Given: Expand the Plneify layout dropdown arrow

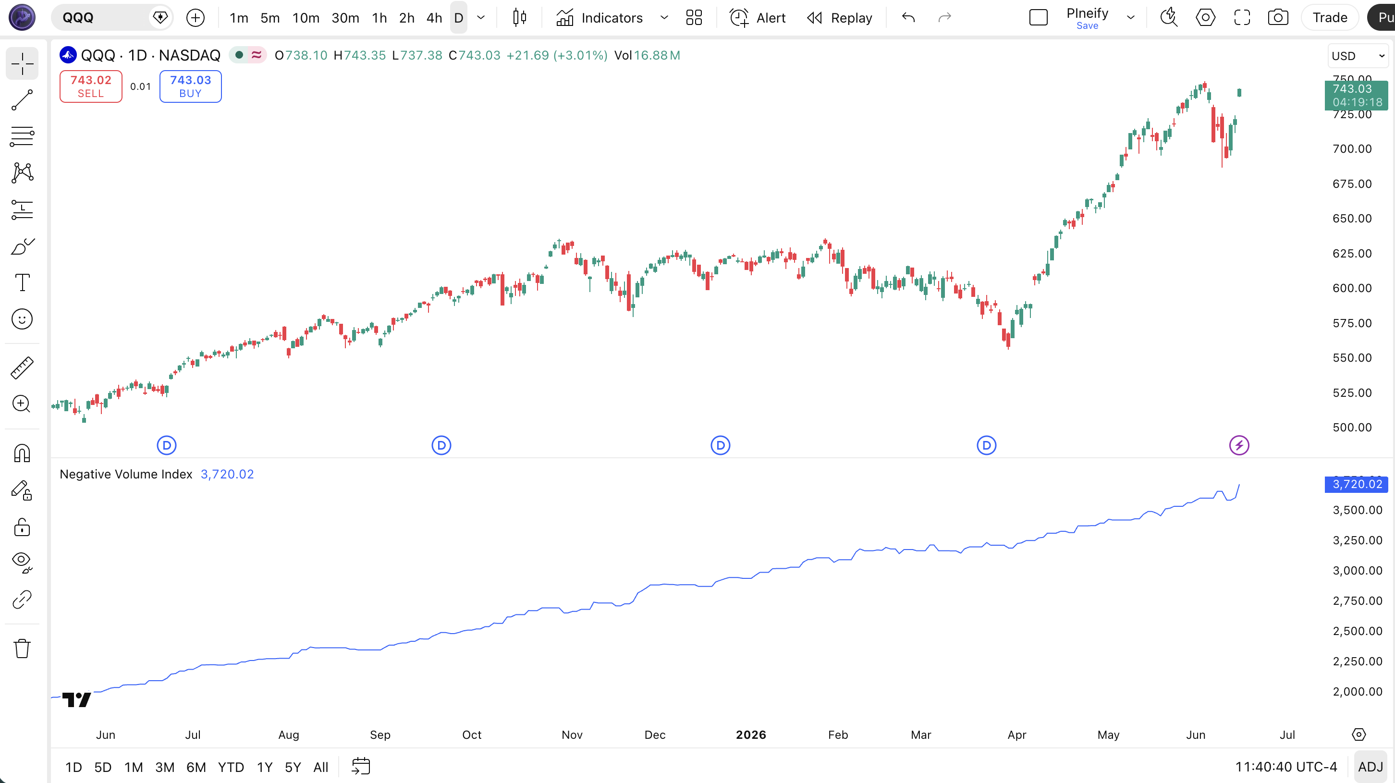Looking at the screenshot, I should (x=1131, y=18).
